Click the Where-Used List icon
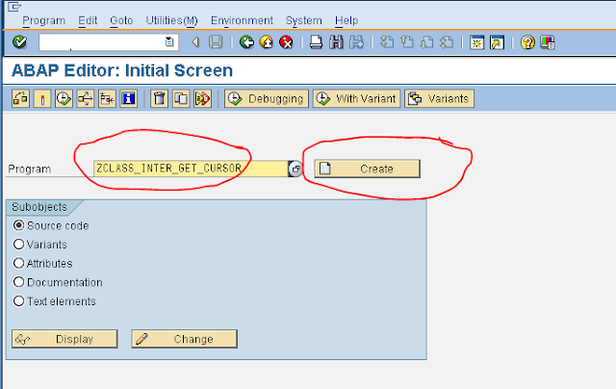The height and width of the screenshot is (389, 616). [86, 98]
